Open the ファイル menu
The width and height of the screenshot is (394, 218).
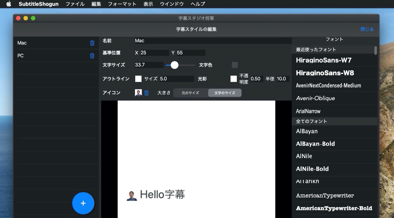point(75,4)
